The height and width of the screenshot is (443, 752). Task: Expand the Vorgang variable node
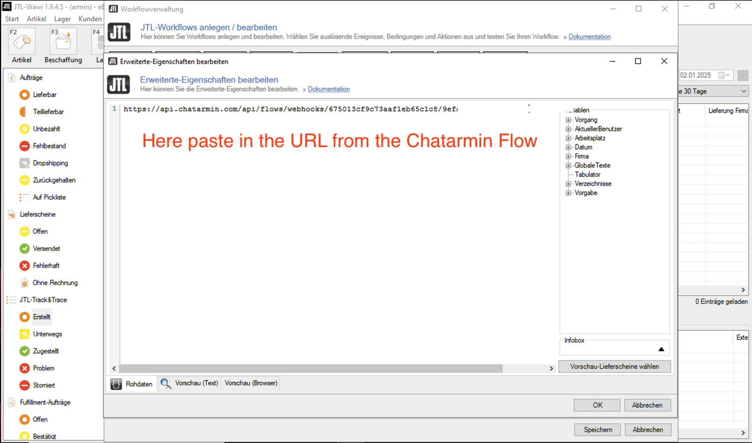pos(568,120)
